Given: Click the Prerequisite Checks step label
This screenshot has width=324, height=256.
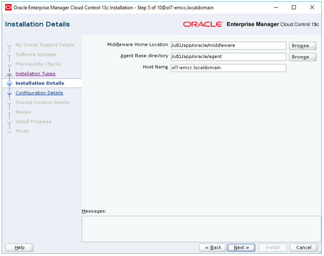Looking at the screenshot, I should tap(38, 64).
